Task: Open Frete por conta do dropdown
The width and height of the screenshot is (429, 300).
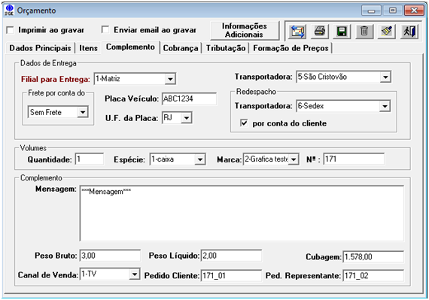Action: pos(83,112)
